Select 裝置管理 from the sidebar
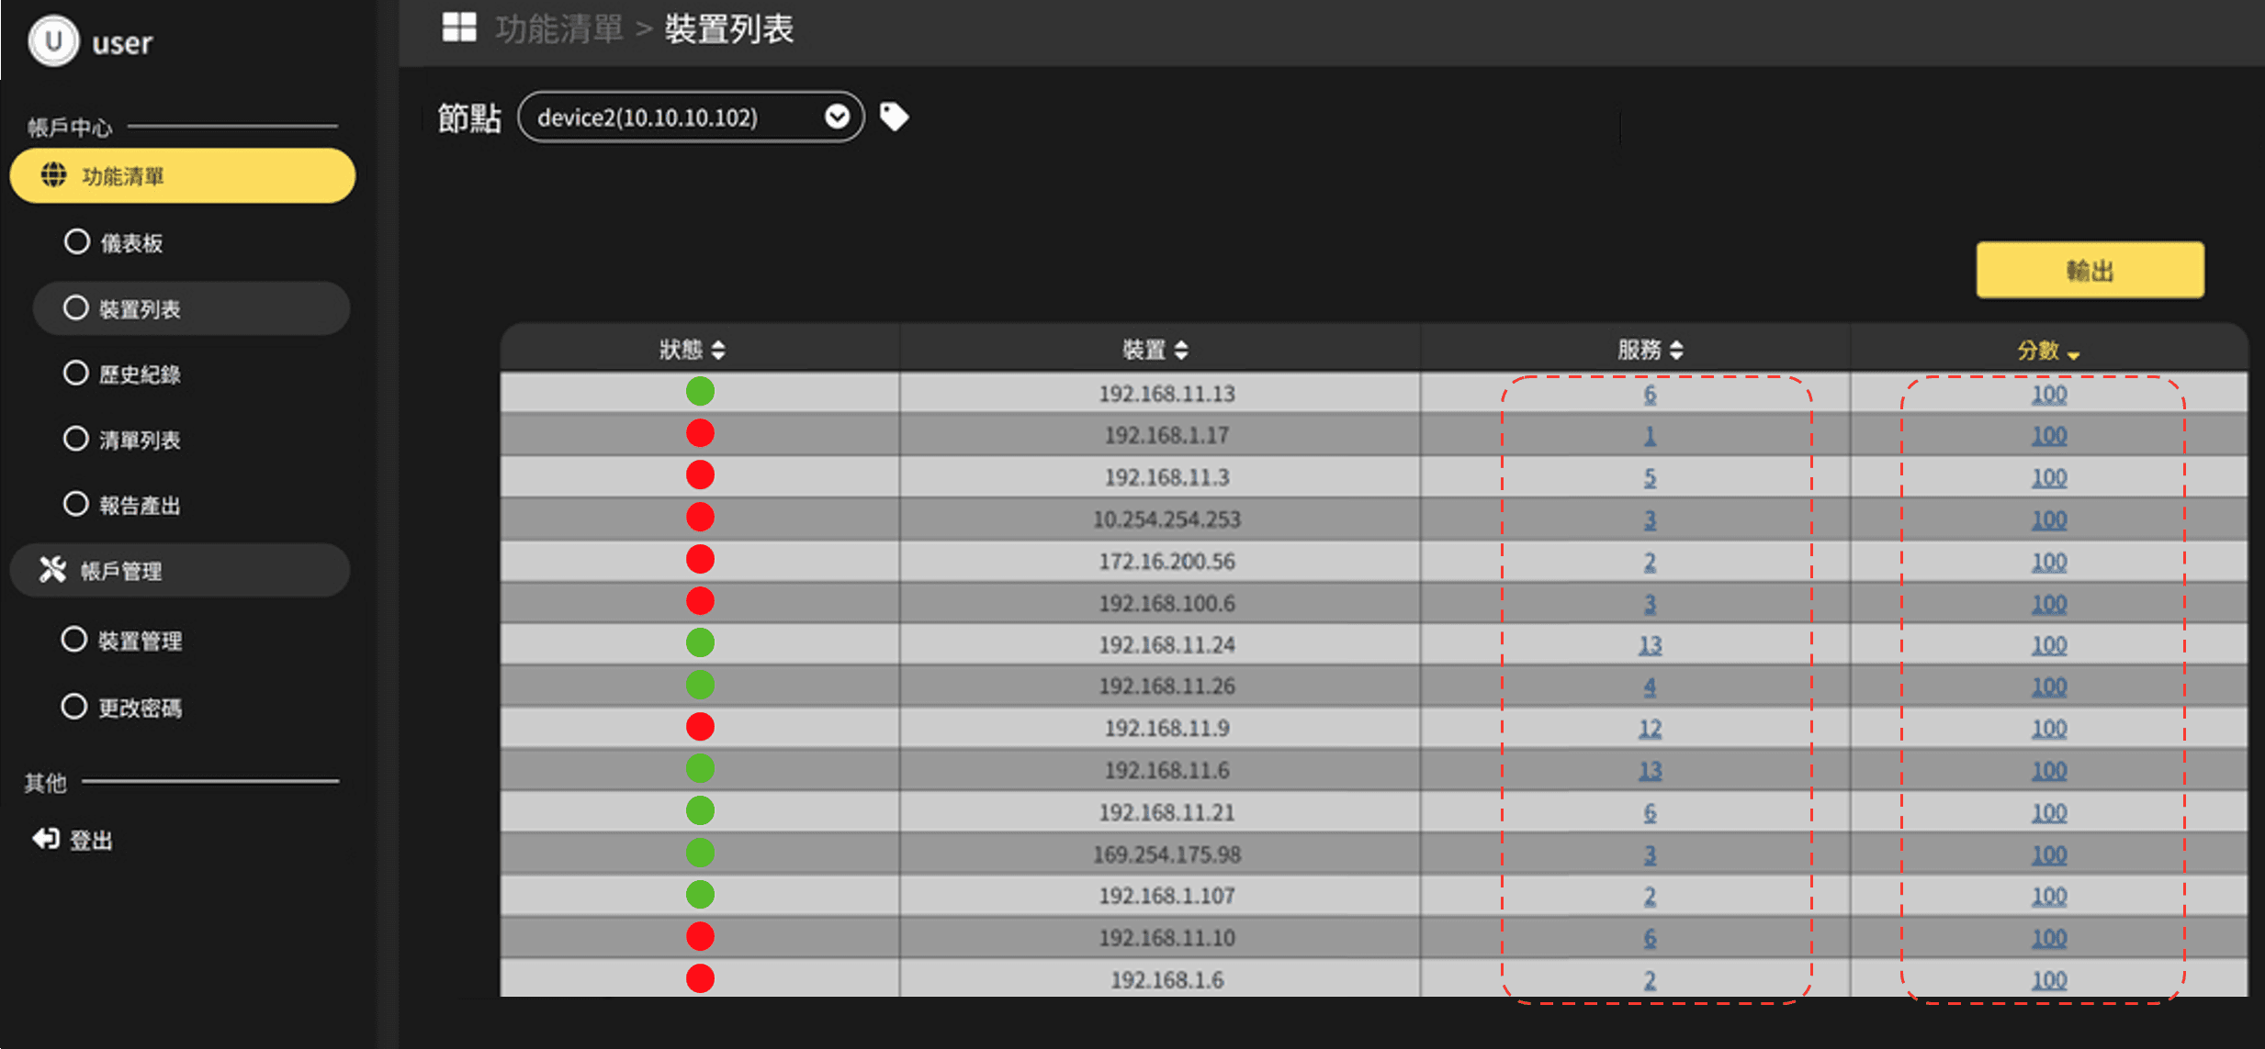The image size is (2265, 1049). tap(74, 640)
